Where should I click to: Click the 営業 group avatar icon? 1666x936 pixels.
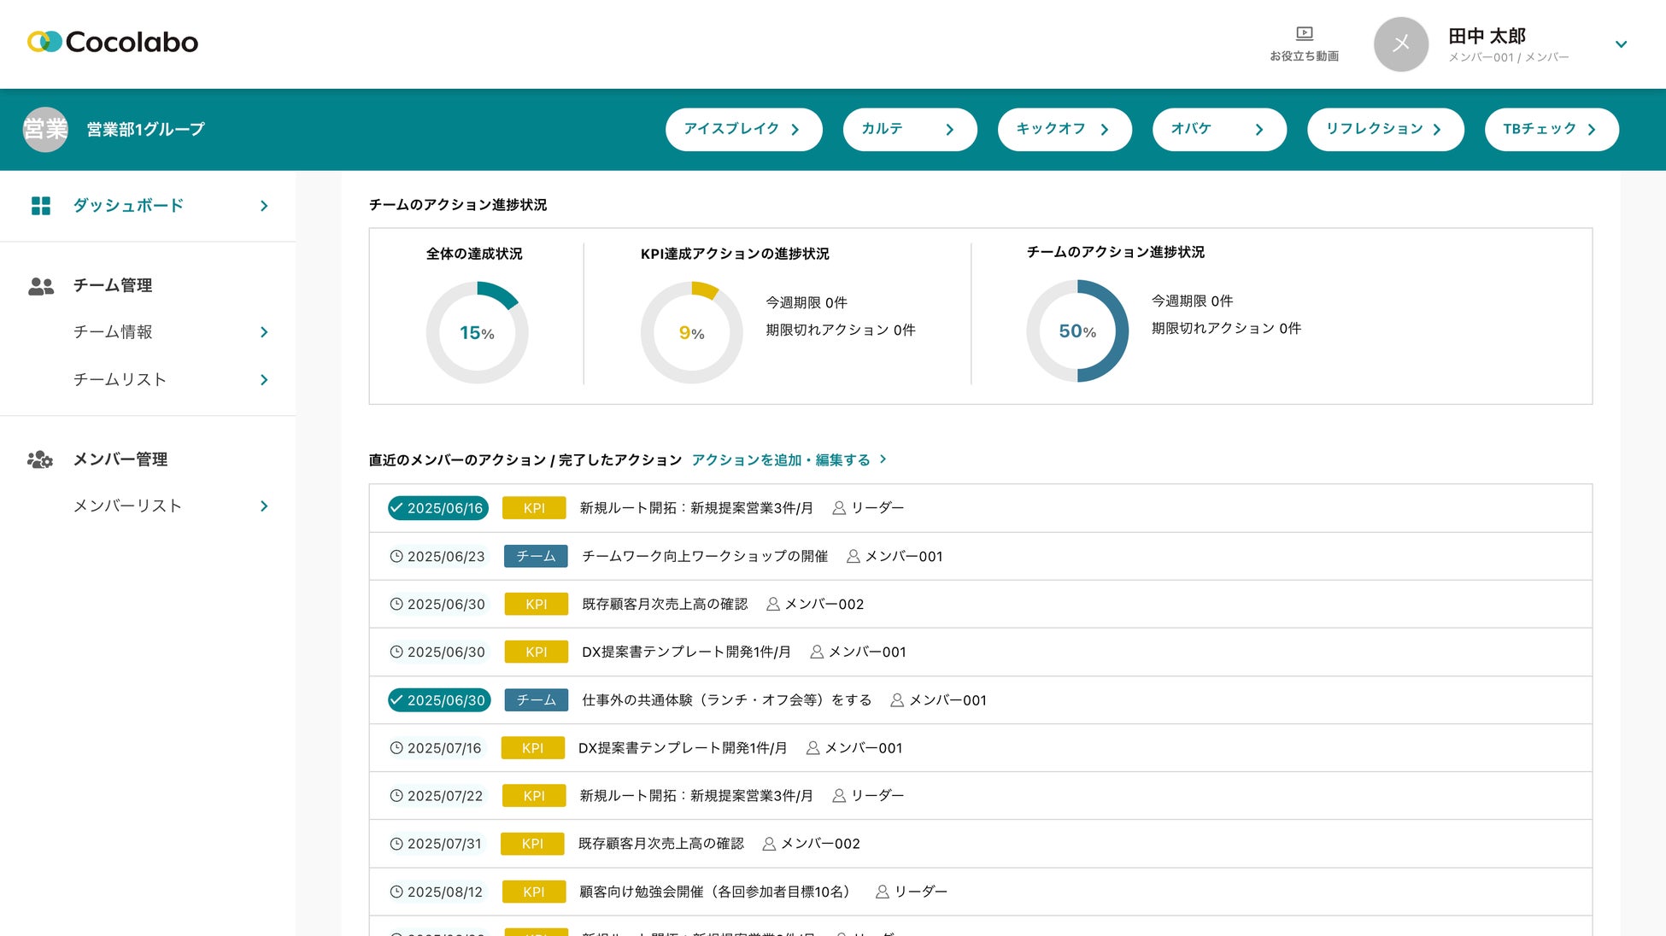coord(45,129)
